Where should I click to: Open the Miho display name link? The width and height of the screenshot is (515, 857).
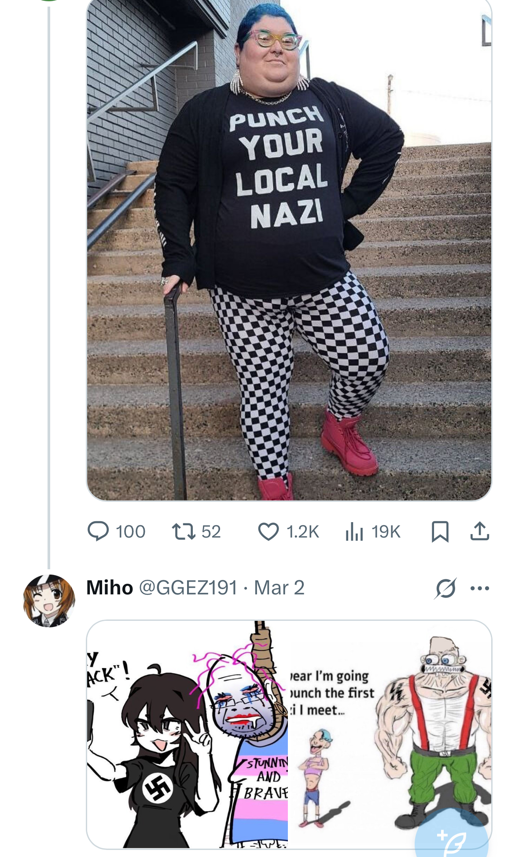click(x=110, y=588)
